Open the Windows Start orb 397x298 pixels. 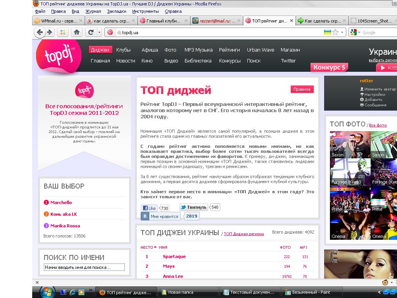coord(47,293)
